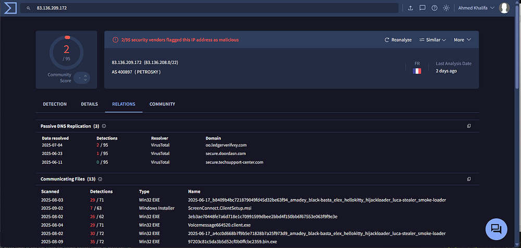Viewport: 521px width, 248px height.
Task: Click the VirusTotal logo icon
Action: point(10,8)
